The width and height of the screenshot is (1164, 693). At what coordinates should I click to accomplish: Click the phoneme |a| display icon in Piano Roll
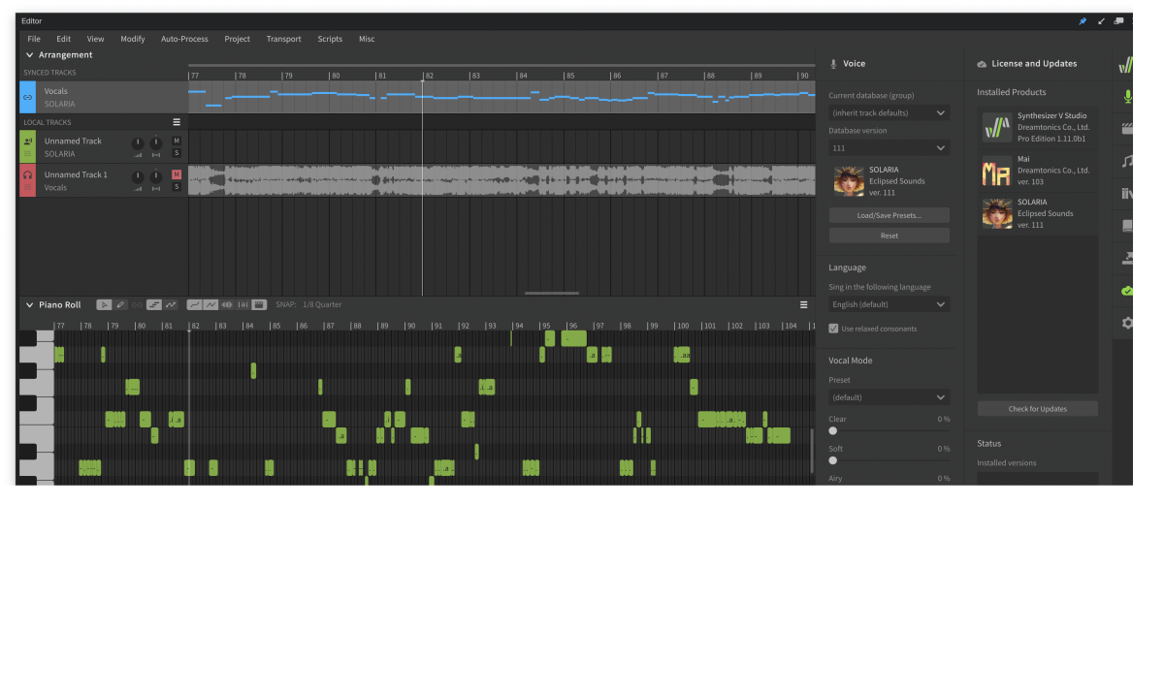(x=243, y=304)
